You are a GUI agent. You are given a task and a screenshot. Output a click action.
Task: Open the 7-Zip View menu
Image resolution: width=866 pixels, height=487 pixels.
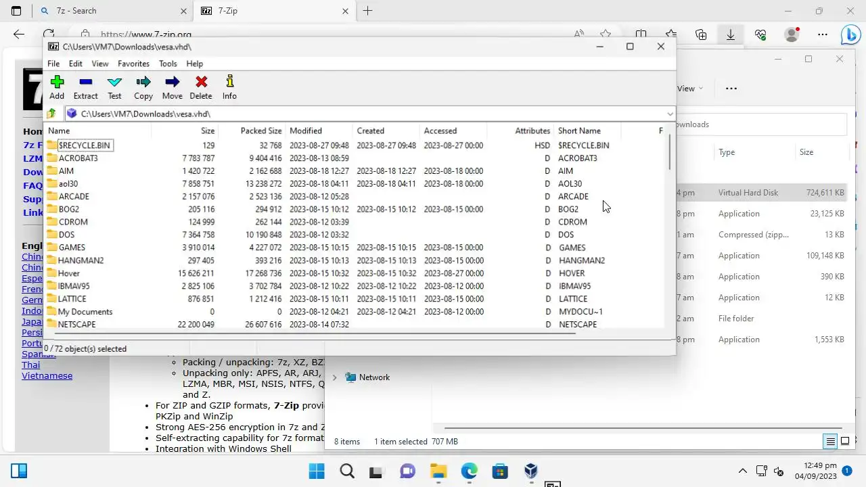[100, 64]
